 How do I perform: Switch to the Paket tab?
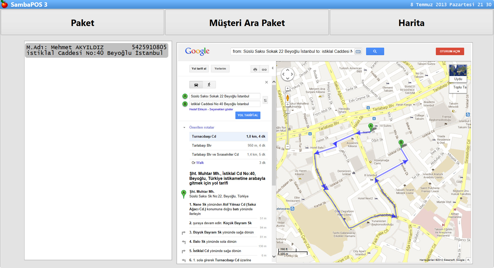coord(82,23)
